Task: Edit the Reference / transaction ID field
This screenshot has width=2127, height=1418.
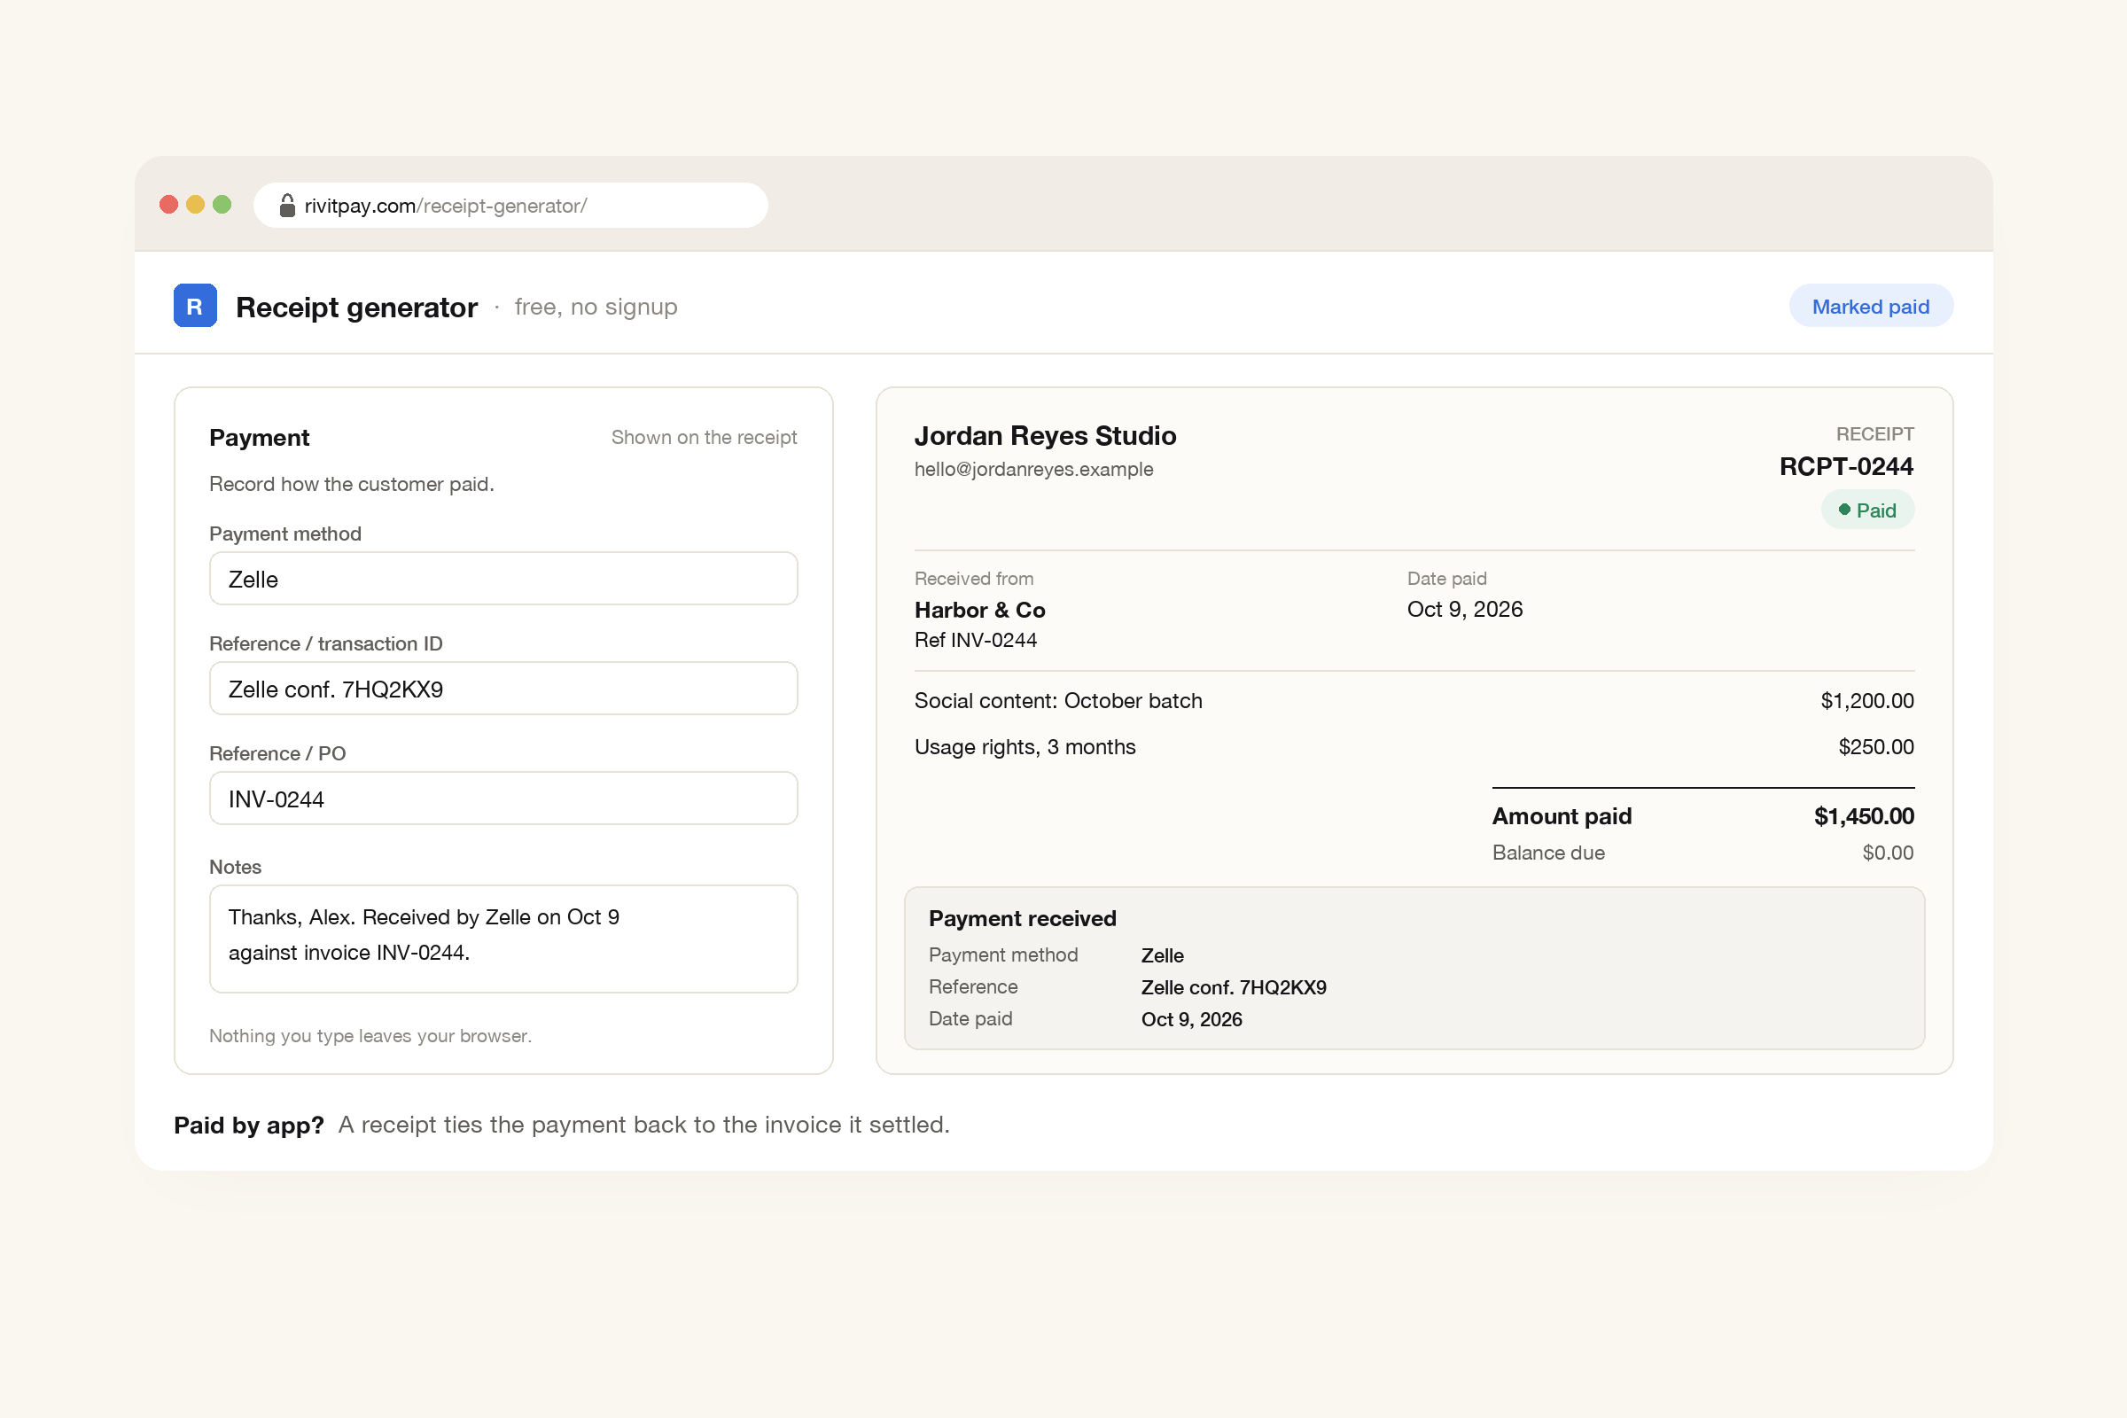Action: [503, 690]
